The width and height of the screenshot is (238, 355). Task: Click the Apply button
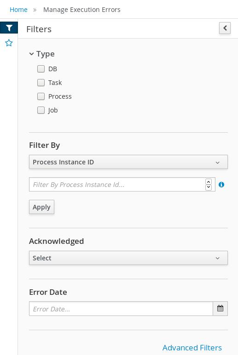41,207
